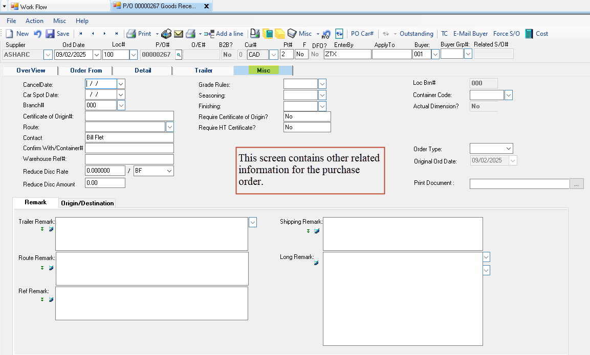The width and height of the screenshot is (590, 355).
Task: Go to the last record
Action: pos(117,34)
